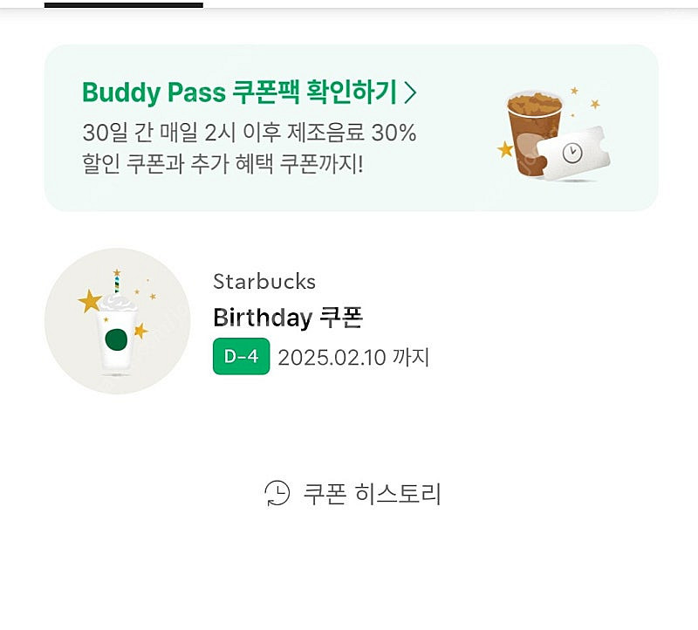Click the big gold star in birthday thumbnail
The height and width of the screenshot is (630, 698).
[89, 301]
